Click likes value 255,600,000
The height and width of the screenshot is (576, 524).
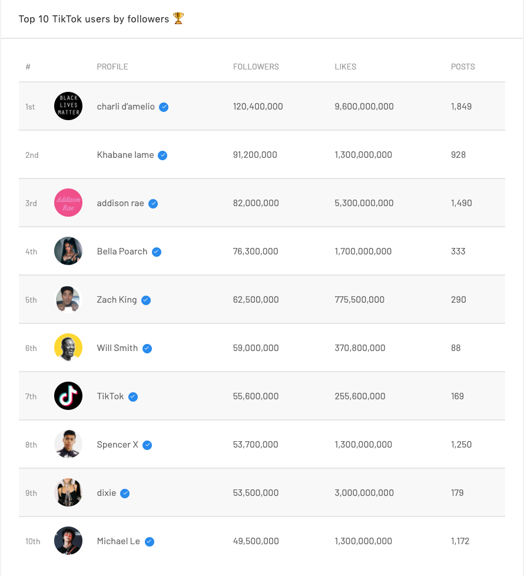tap(360, 396)
